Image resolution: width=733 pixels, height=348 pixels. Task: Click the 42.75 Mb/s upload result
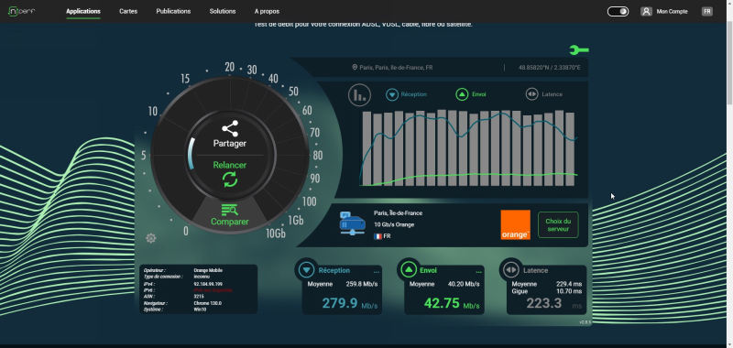pyautogui.click(x=452, y=304)
